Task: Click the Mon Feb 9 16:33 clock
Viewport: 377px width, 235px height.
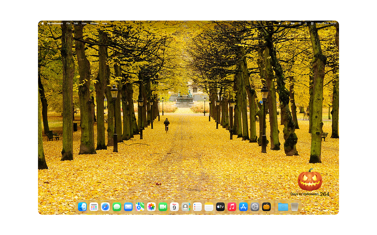Action: [x=327, y=23]
